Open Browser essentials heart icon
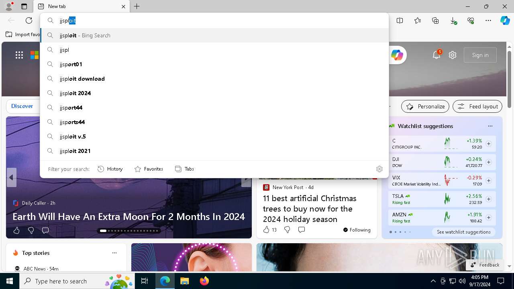The image size is (514, 289). pyautogui.click(x=471, y=20)
